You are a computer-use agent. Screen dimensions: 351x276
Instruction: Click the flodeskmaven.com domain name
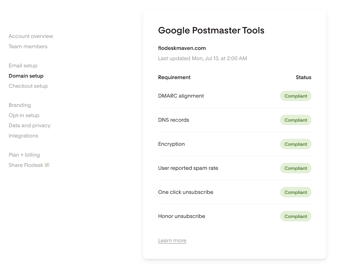pyautogui.click(x=182, y=48)
